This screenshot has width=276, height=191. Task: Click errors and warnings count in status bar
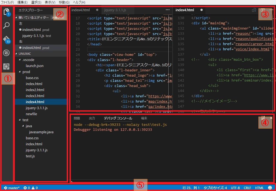click(x=31, y=188)
